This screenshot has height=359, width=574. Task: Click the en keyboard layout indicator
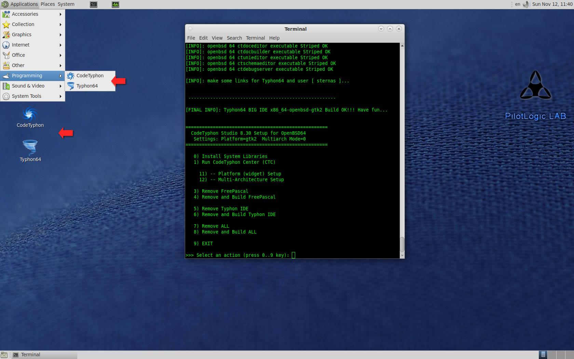[518, 4]
